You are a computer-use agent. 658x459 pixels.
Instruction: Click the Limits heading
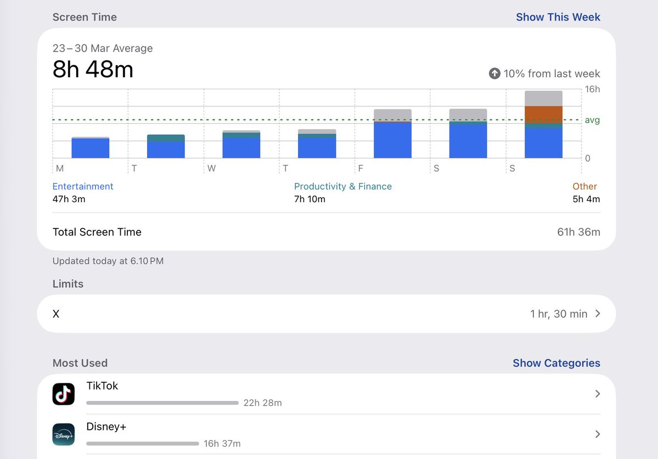[x=68, y=284]
